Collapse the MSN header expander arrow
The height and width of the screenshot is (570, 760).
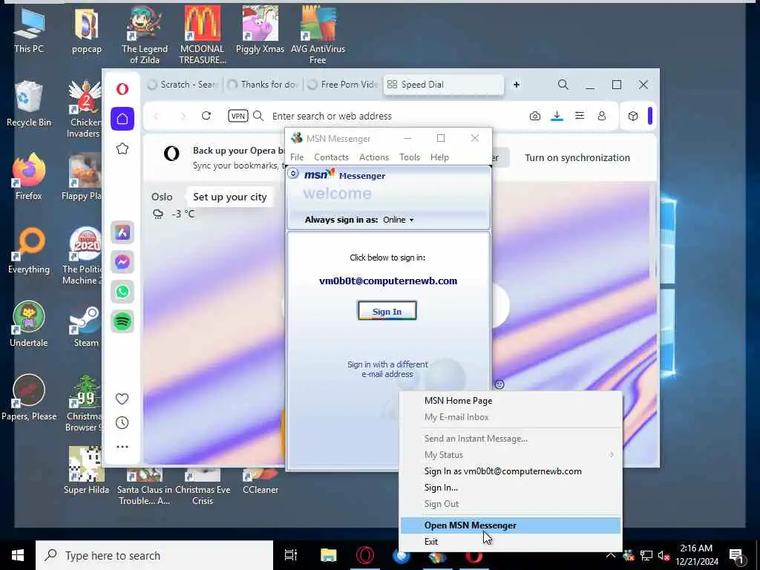(x=293, y=173)
